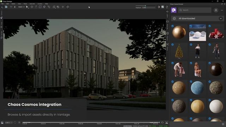Focus the Cosmos Search field
226x127 pixels.
195,10
